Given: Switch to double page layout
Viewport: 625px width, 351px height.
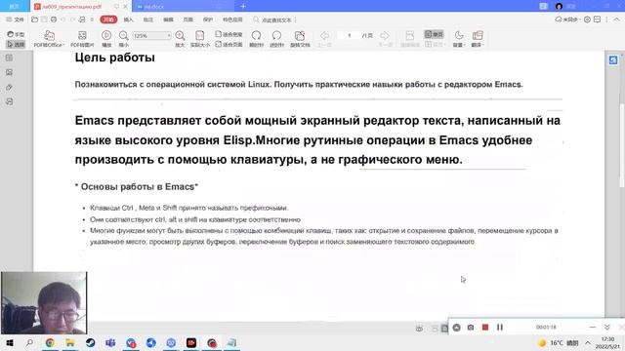Looking at the screenshot, I should [434, 44].
